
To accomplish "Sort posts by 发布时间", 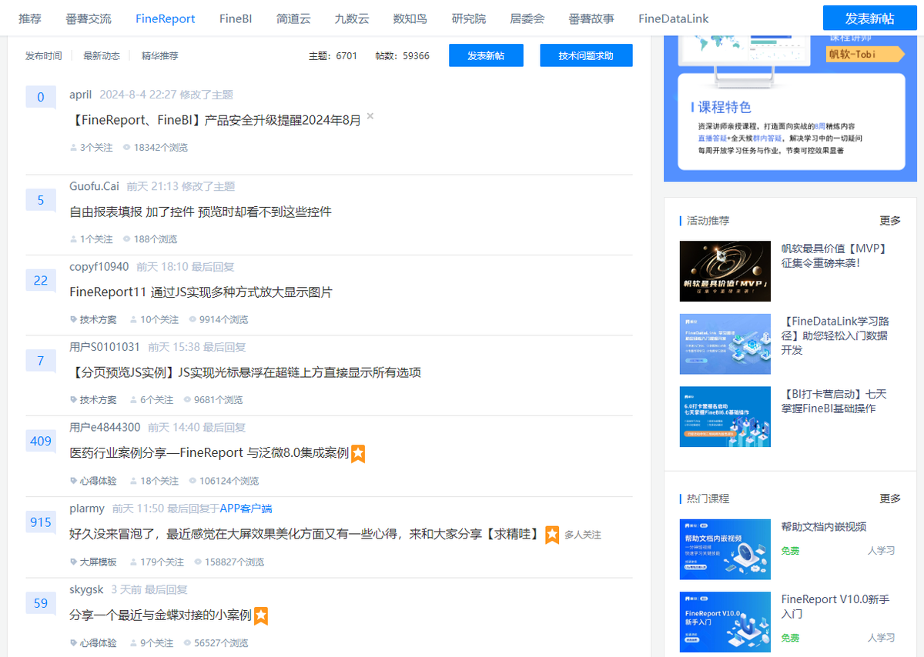I will point(44,56).
